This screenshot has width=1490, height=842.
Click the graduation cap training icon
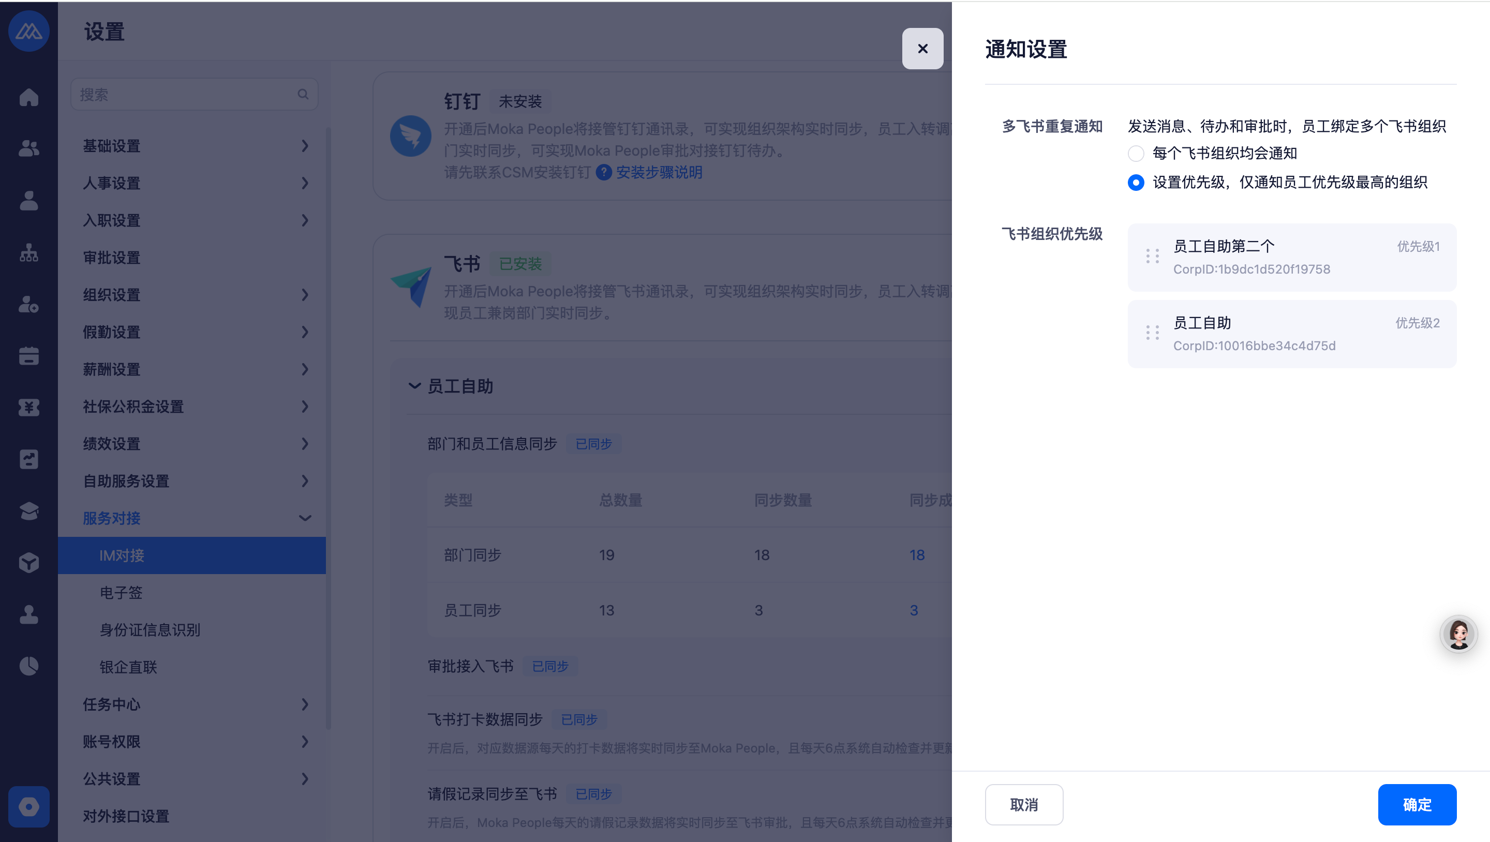click(28, 510)
